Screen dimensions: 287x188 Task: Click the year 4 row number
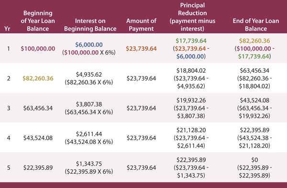point(9,138)
